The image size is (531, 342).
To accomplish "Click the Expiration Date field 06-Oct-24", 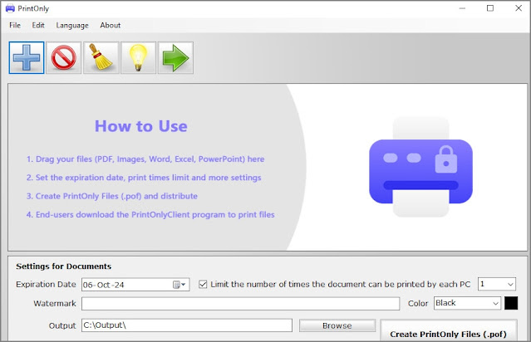I will 135,285.
